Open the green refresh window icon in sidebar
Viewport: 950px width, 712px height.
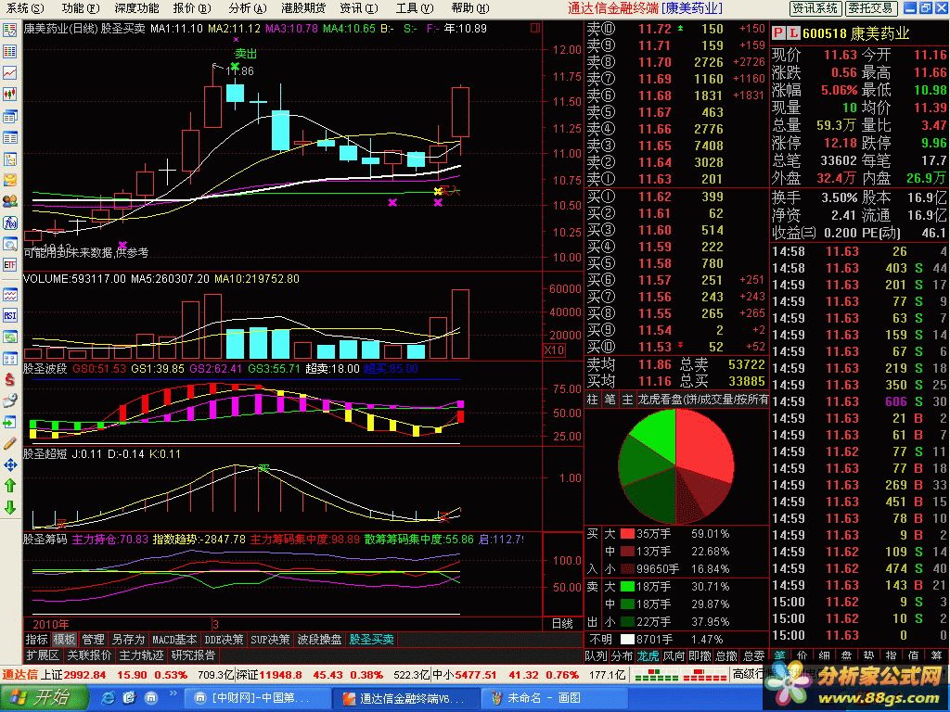point(10,337)
